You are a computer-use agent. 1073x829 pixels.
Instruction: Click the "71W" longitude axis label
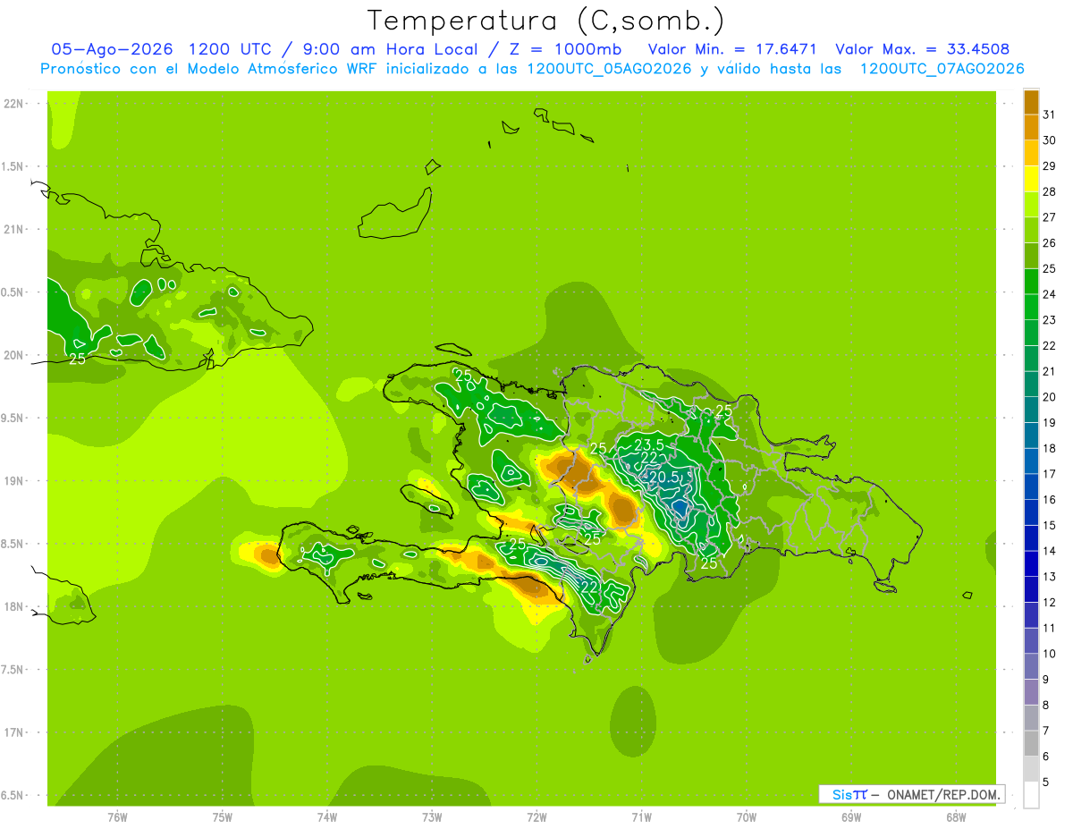click(641, 817)
